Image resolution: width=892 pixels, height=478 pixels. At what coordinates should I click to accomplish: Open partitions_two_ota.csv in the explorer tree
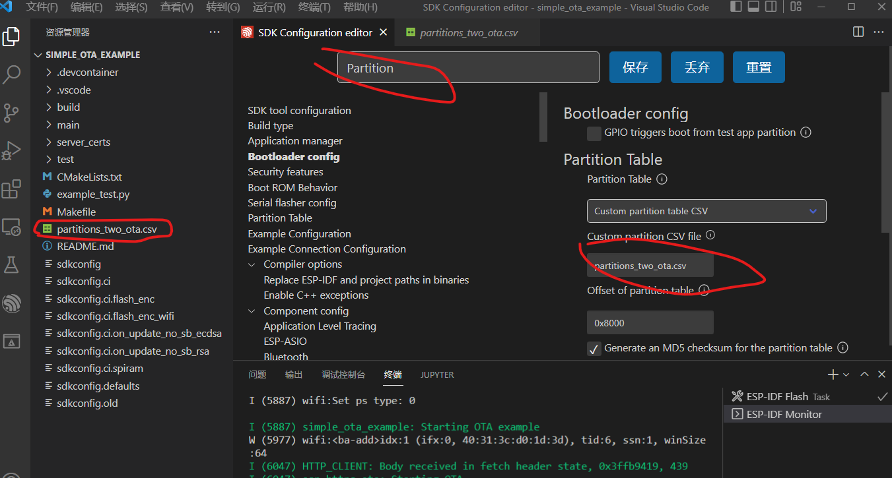[x=107, y=229]
